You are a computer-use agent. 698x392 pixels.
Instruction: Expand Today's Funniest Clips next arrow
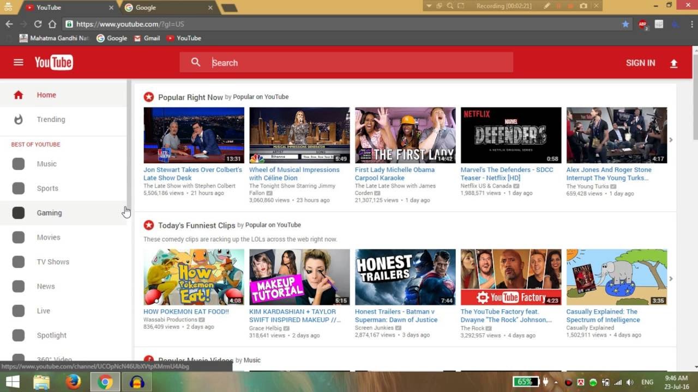click(x=671, y=279)
